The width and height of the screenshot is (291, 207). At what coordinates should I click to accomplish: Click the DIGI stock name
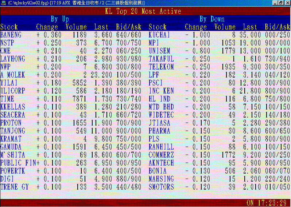point(7,179)
